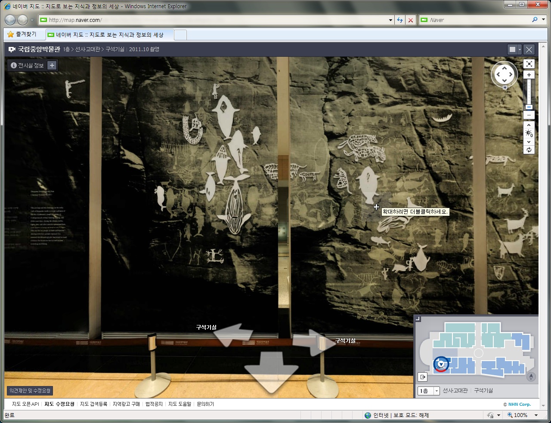Open the address bar history dropdown
This screenshot has width=551, height=423.
[390, 20]
